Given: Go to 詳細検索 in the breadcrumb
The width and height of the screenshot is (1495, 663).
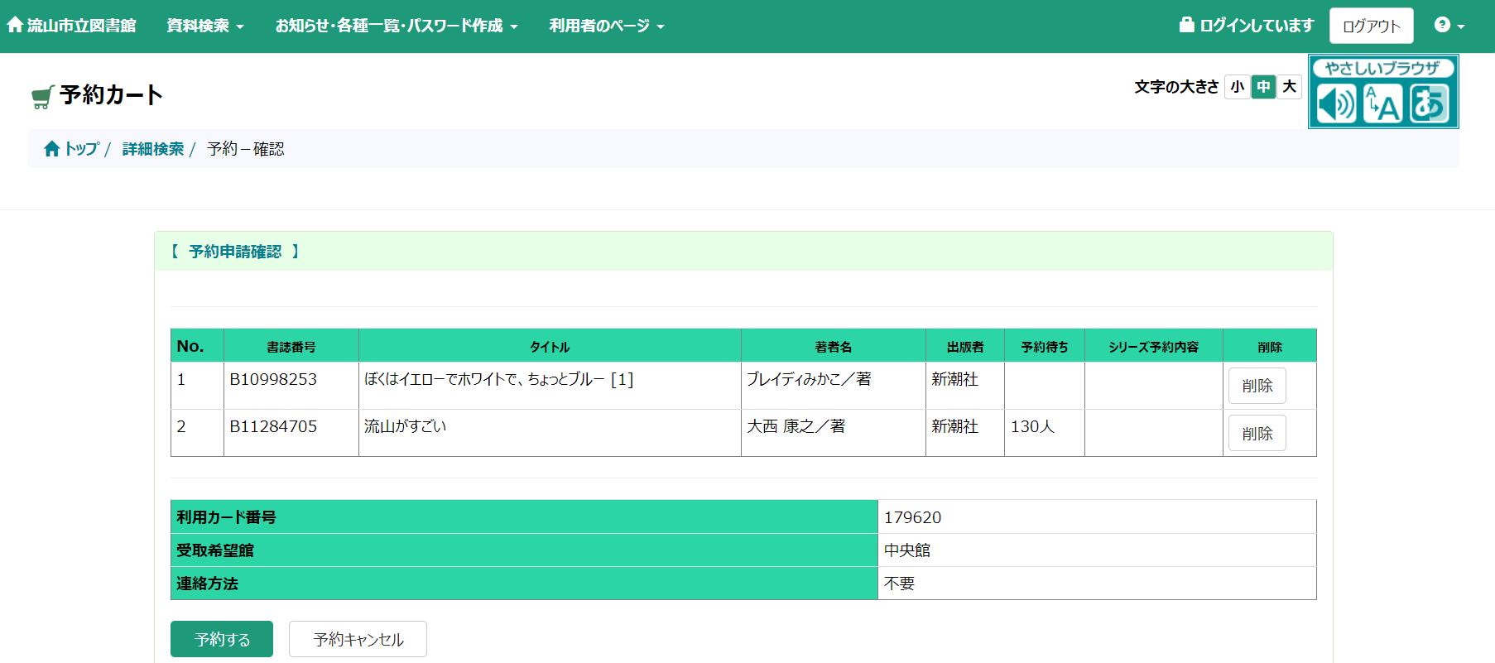Looking at the screenshot, I should click(x=153, y=148).
